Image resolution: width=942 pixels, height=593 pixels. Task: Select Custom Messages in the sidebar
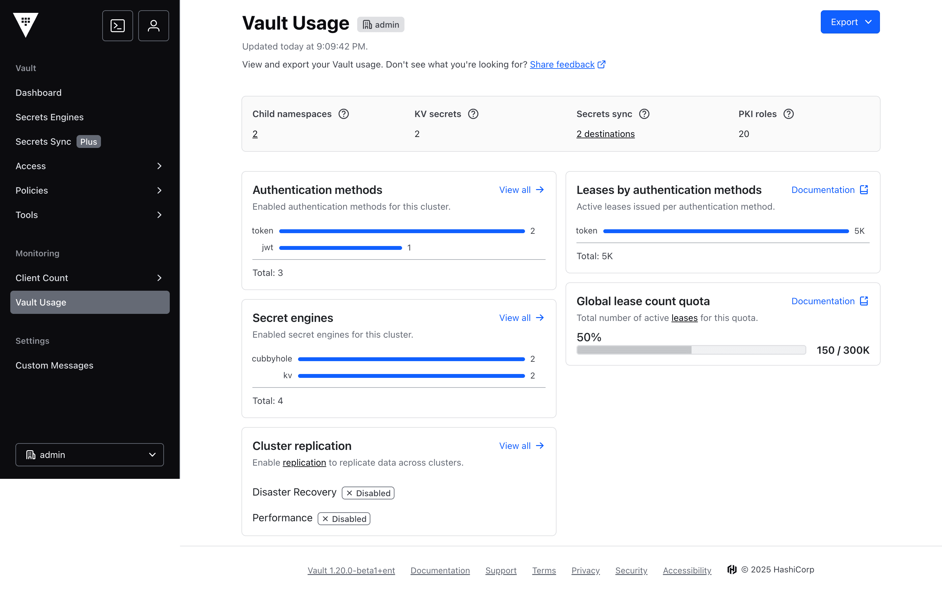(x=54, y=365)
